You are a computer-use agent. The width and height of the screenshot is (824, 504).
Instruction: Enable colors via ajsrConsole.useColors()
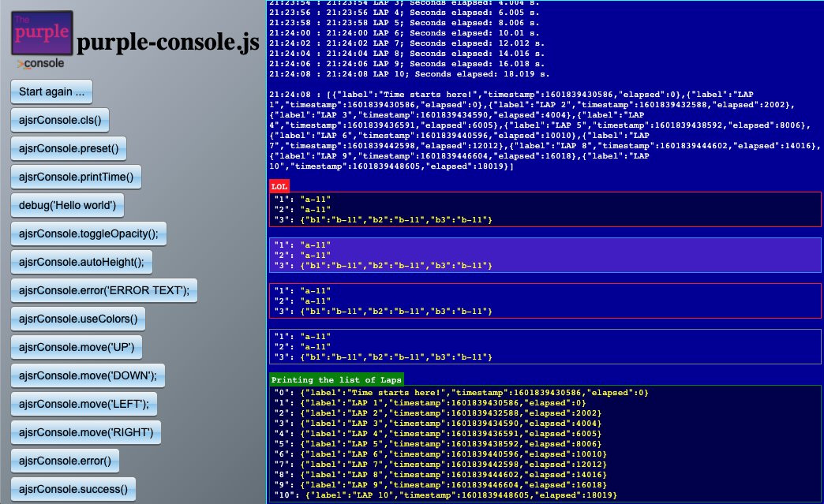click(x=78, y=319)
